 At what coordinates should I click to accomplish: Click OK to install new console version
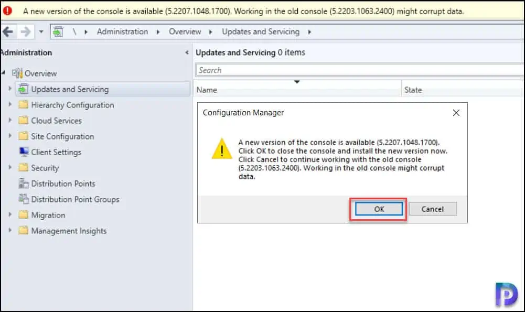(x=379, y=209)
